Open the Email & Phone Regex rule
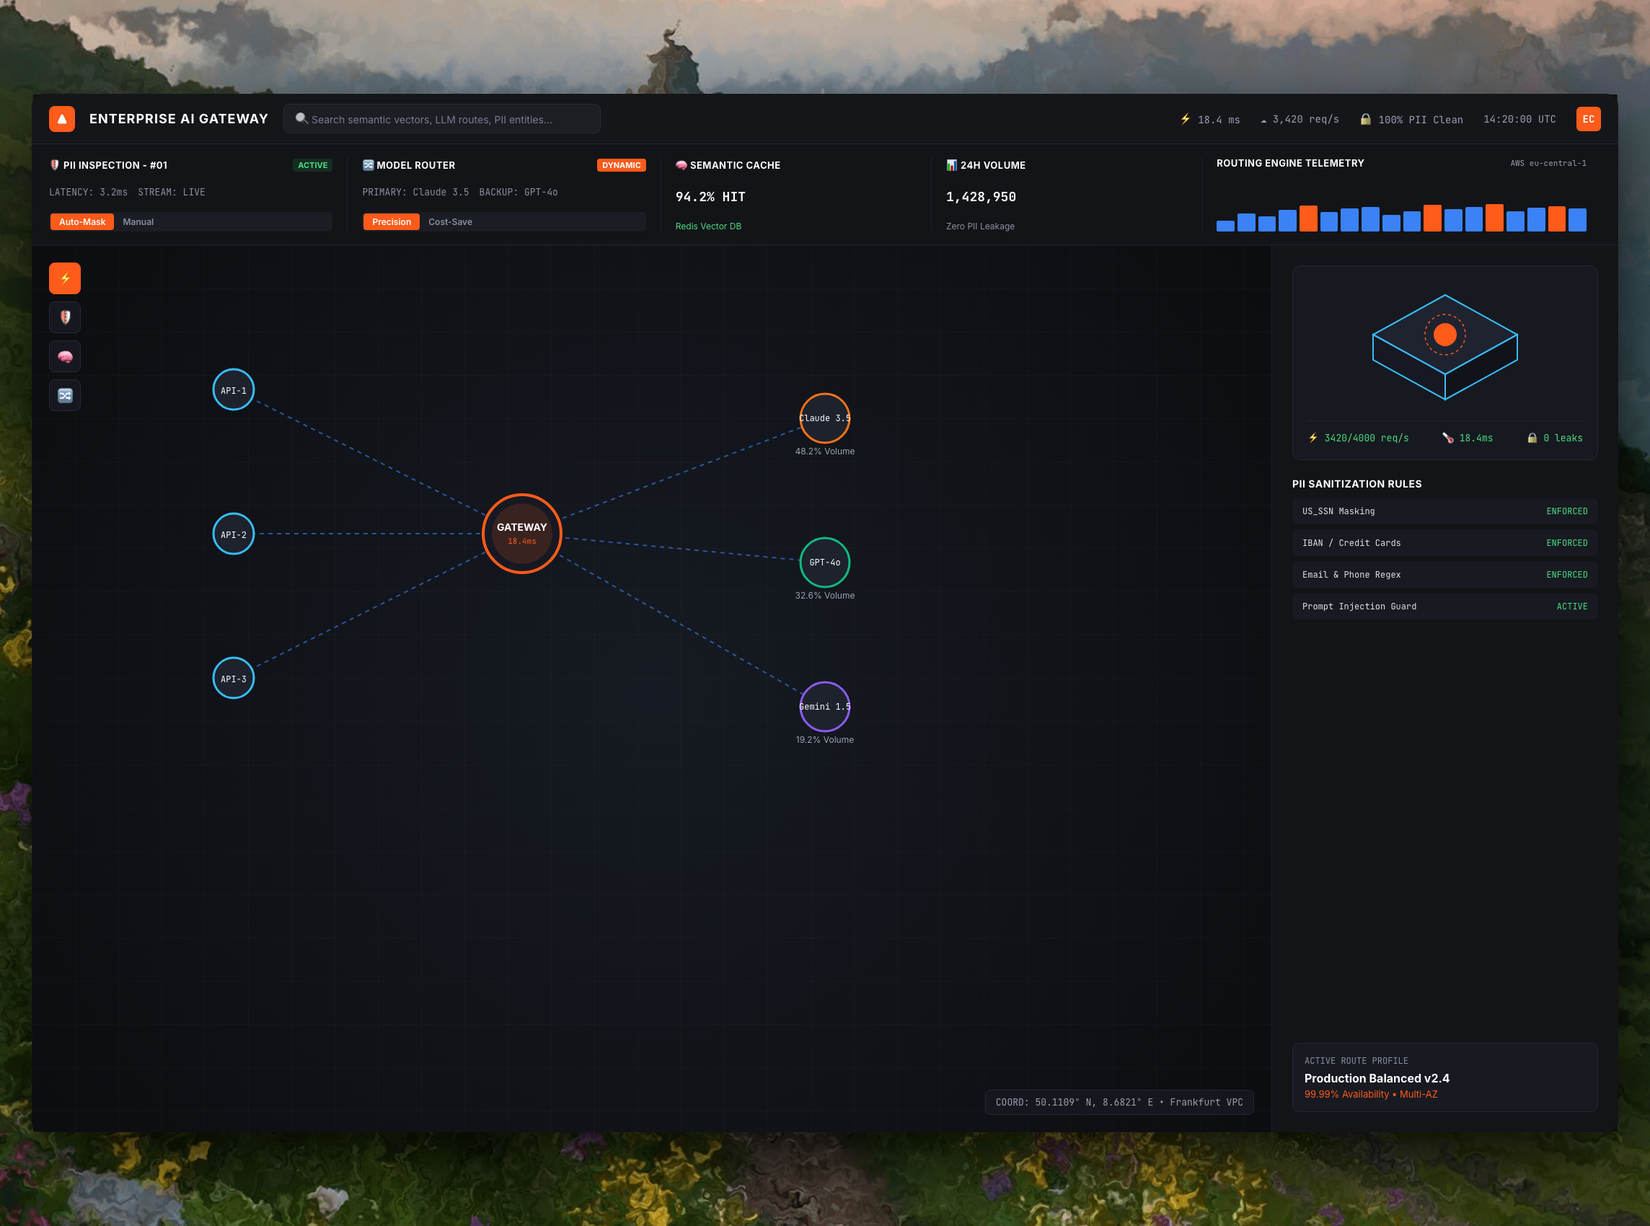 click(x=1444, y=575)
